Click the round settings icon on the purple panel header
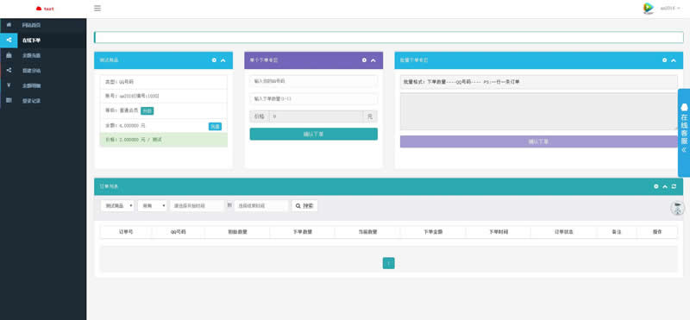 (364, 60)
